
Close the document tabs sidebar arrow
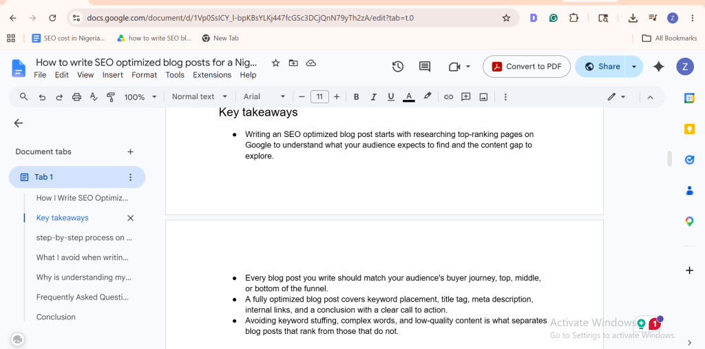(x=19, y=123)
